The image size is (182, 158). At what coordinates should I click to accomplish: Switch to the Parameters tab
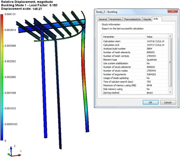point(115,19)
